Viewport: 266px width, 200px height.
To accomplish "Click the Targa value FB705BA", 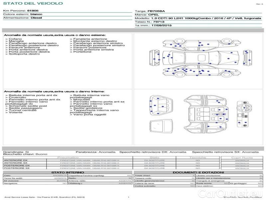I will tap(156, 11).
